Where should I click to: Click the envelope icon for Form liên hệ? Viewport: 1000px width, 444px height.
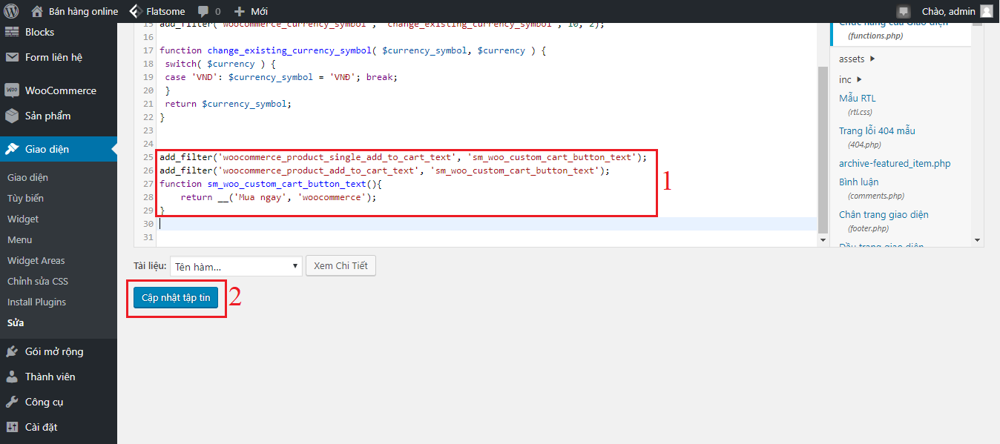[x=12, y=57]
